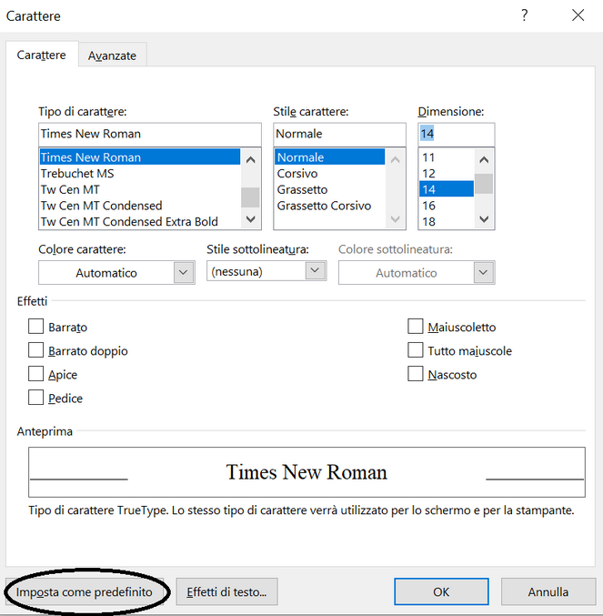Pick Tw Cen MT Condensed Extra Bold
The width and height of the screenshot is (603, 616).
(x=140, y=222)
